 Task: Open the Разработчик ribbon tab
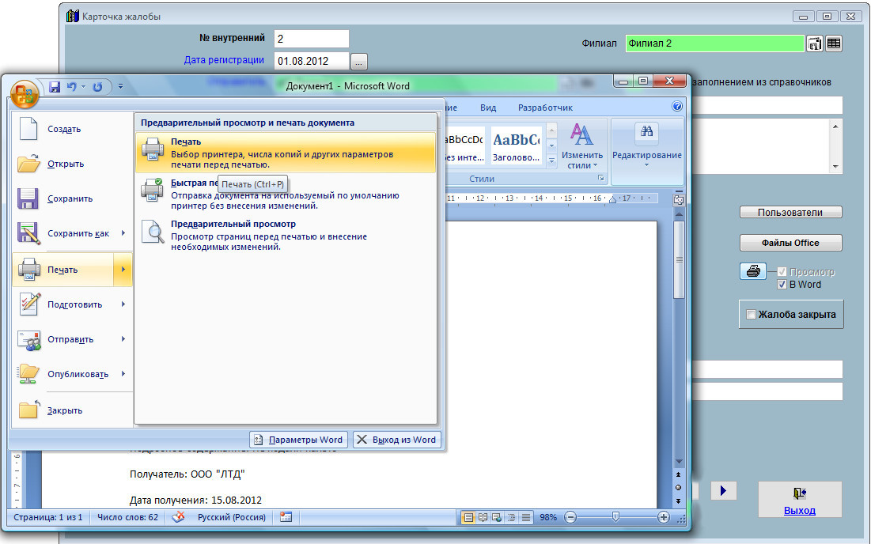point(545,108)
